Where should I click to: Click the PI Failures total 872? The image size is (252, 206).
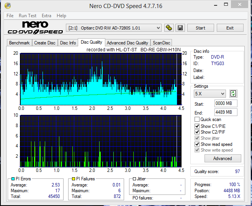point(117,196)
